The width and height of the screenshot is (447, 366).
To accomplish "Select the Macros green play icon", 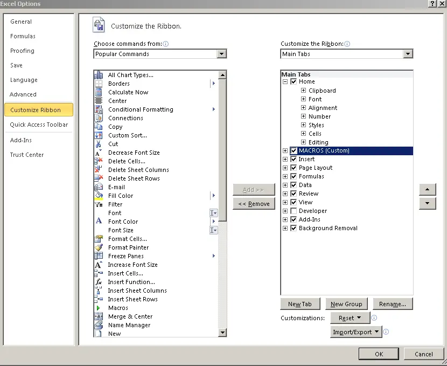I will 99,308.
